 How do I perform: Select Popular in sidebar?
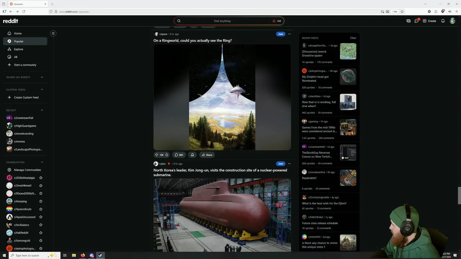click(25, 41)
